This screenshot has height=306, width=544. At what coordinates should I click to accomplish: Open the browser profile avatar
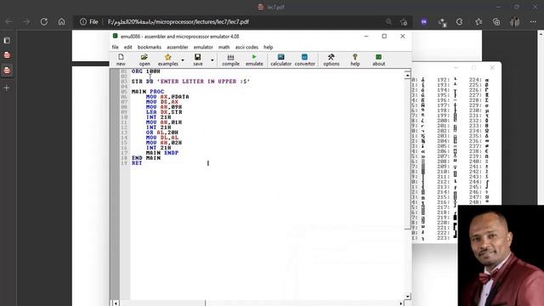515,22
